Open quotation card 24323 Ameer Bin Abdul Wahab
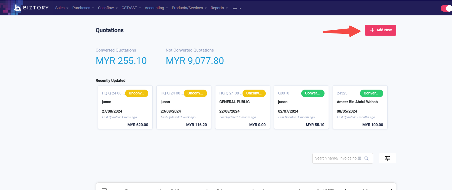This screenshot has height=190, width=452. (x=360, y=107)
